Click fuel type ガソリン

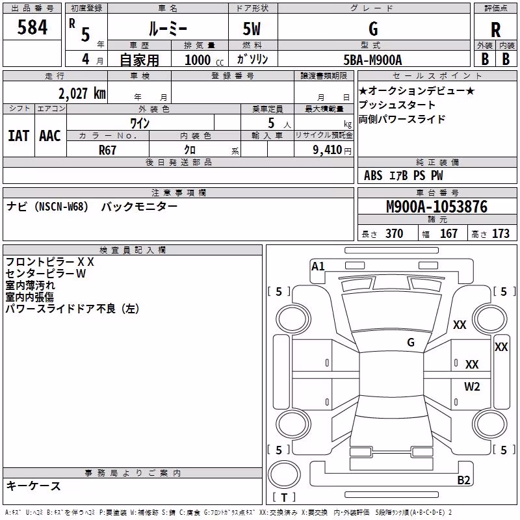[x=252, y=59]
